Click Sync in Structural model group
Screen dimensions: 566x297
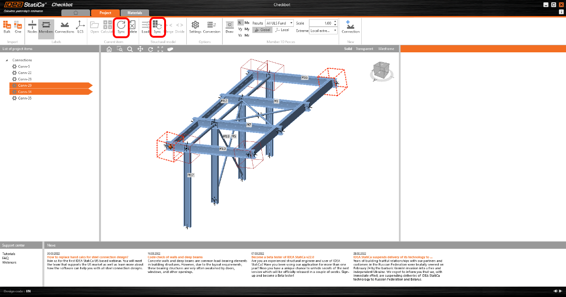157,26
